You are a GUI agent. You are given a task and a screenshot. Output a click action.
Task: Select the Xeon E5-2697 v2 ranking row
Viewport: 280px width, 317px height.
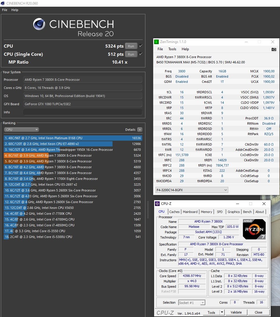73,185
